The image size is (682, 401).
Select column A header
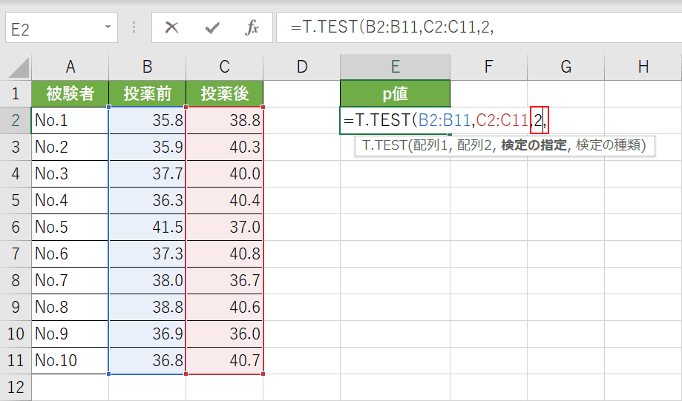point(70,67)
